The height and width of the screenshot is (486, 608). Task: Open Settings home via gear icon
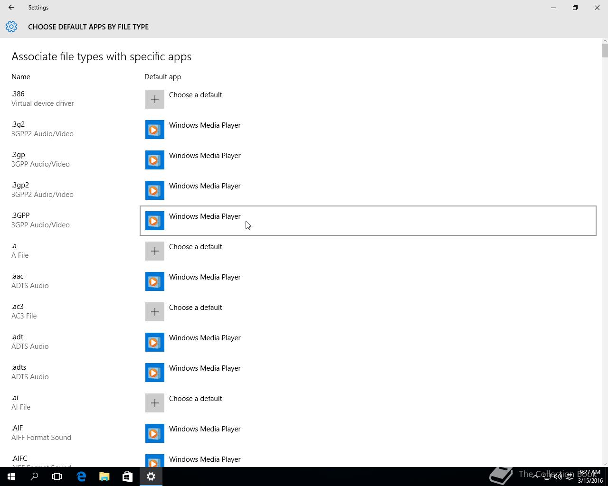(11, 27)
